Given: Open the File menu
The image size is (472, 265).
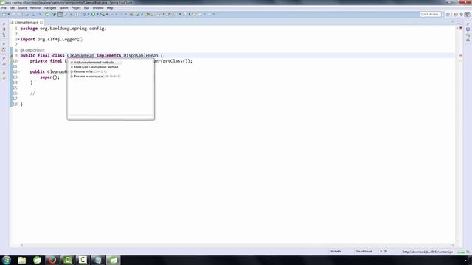Looking at the screenshot, I should pyautogui.click(x=4, y=8).
